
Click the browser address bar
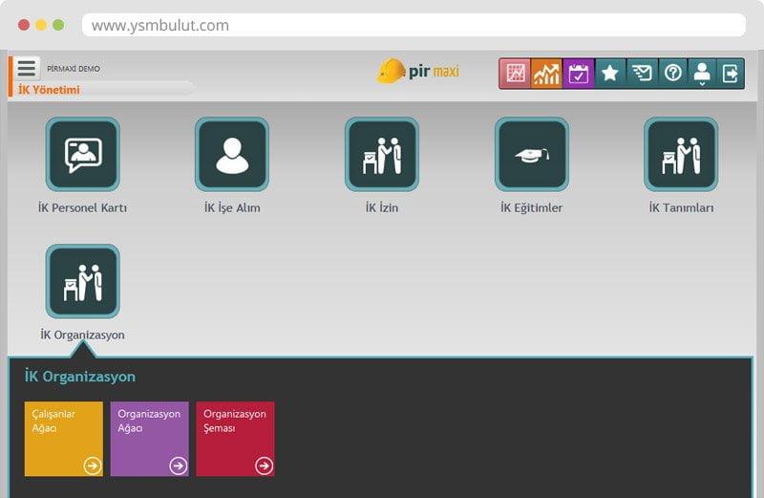[x=413, y=25]
